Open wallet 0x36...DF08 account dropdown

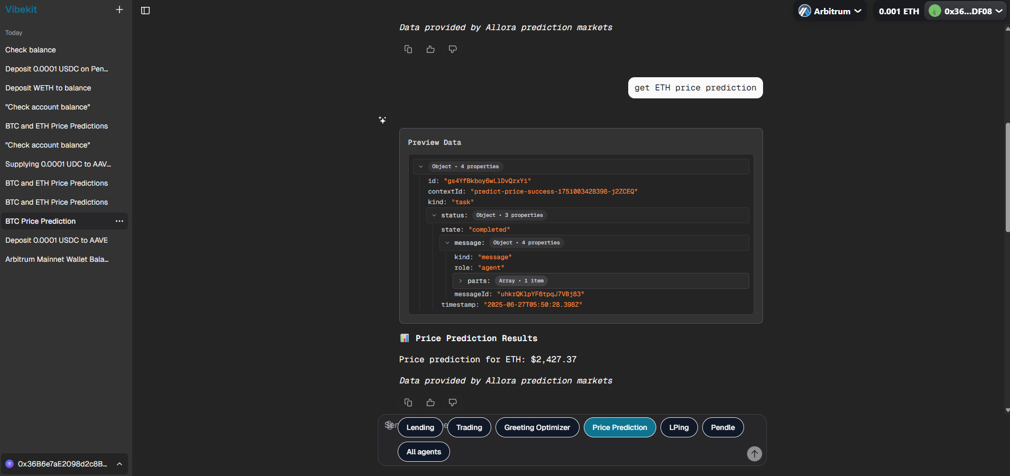coord(966,11)
